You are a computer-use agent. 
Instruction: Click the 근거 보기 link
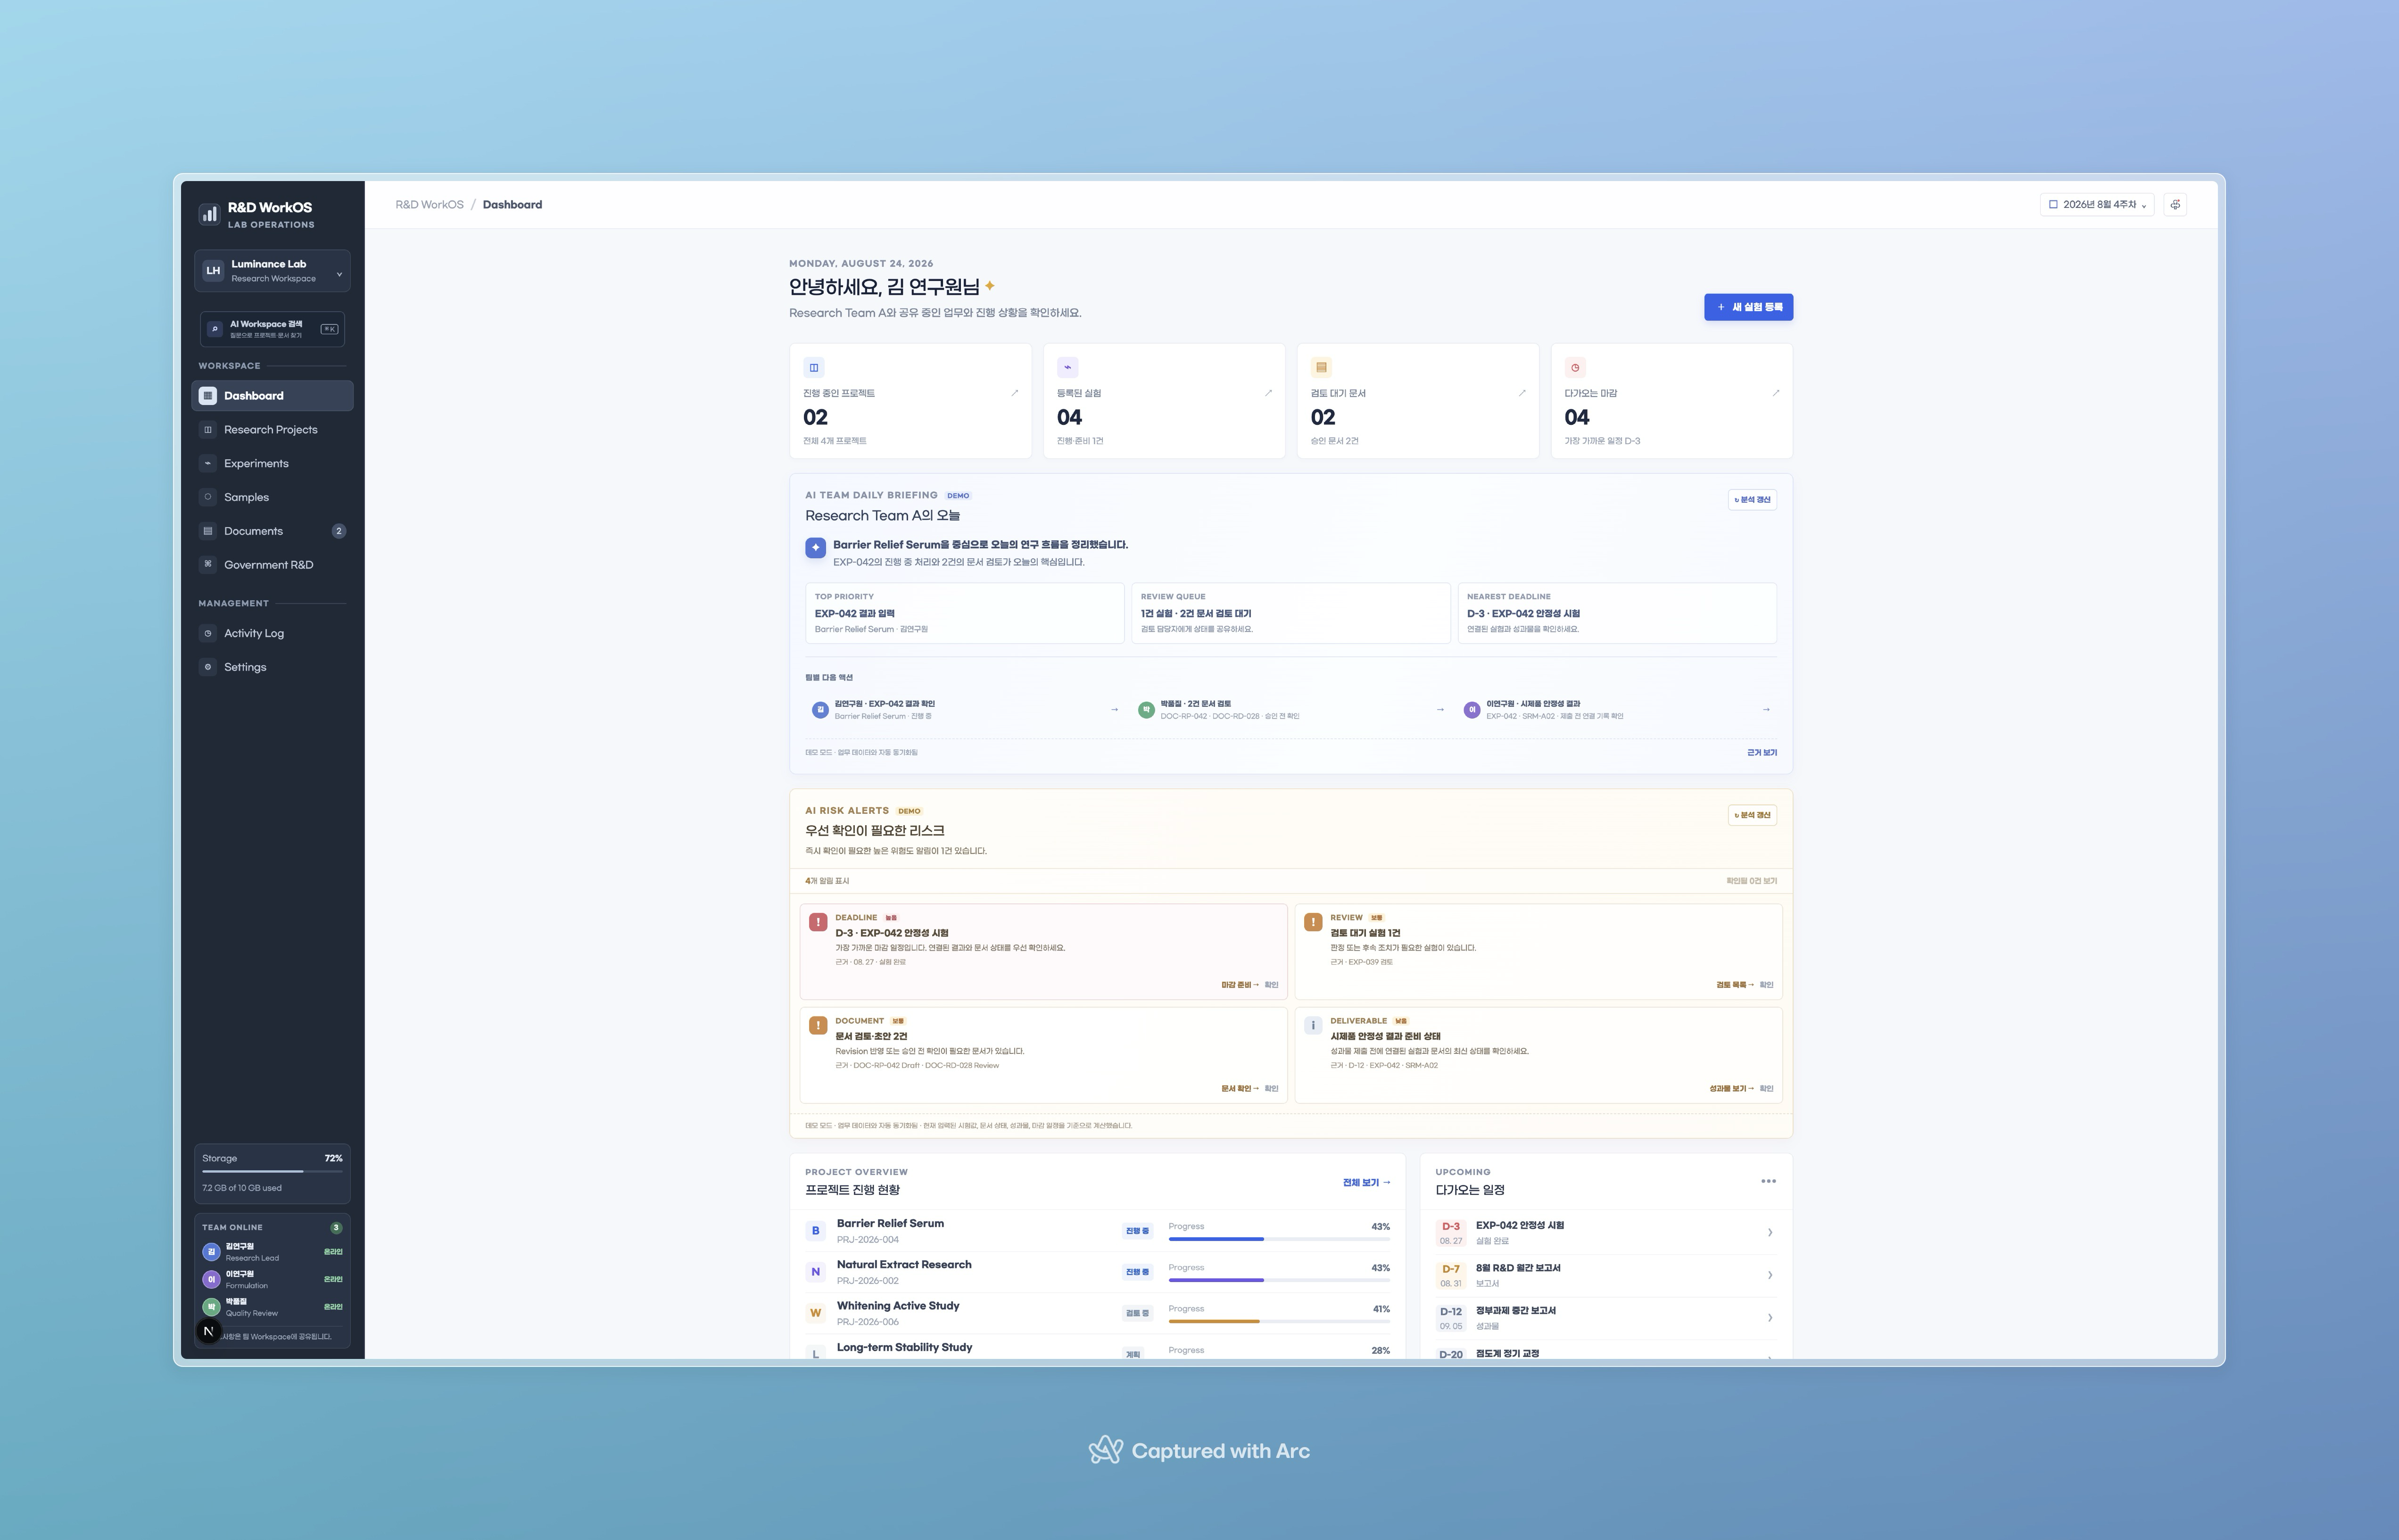coord(1761,753)
